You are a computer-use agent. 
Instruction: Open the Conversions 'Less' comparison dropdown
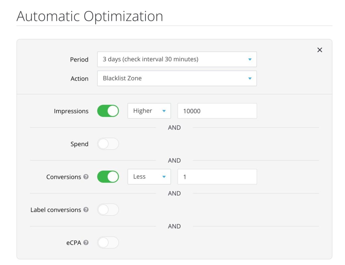tap(149, 177)
